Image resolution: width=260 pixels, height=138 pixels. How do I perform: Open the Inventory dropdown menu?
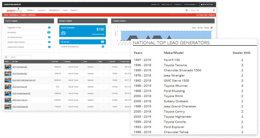(x=41, y=10)
